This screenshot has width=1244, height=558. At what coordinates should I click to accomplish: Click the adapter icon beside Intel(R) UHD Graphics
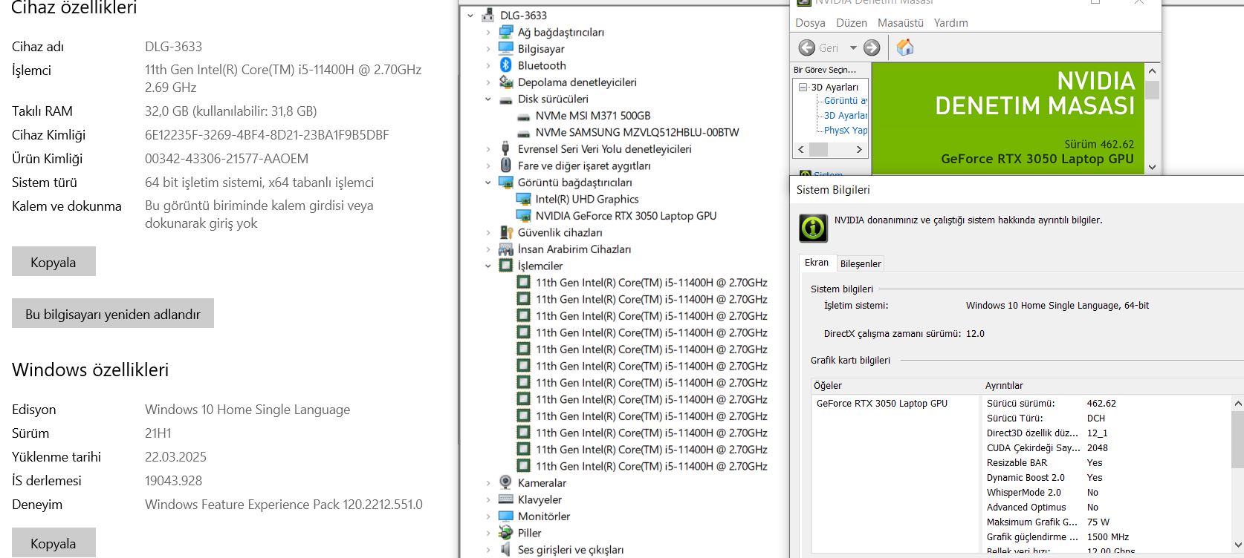click(x=524, y=199)
